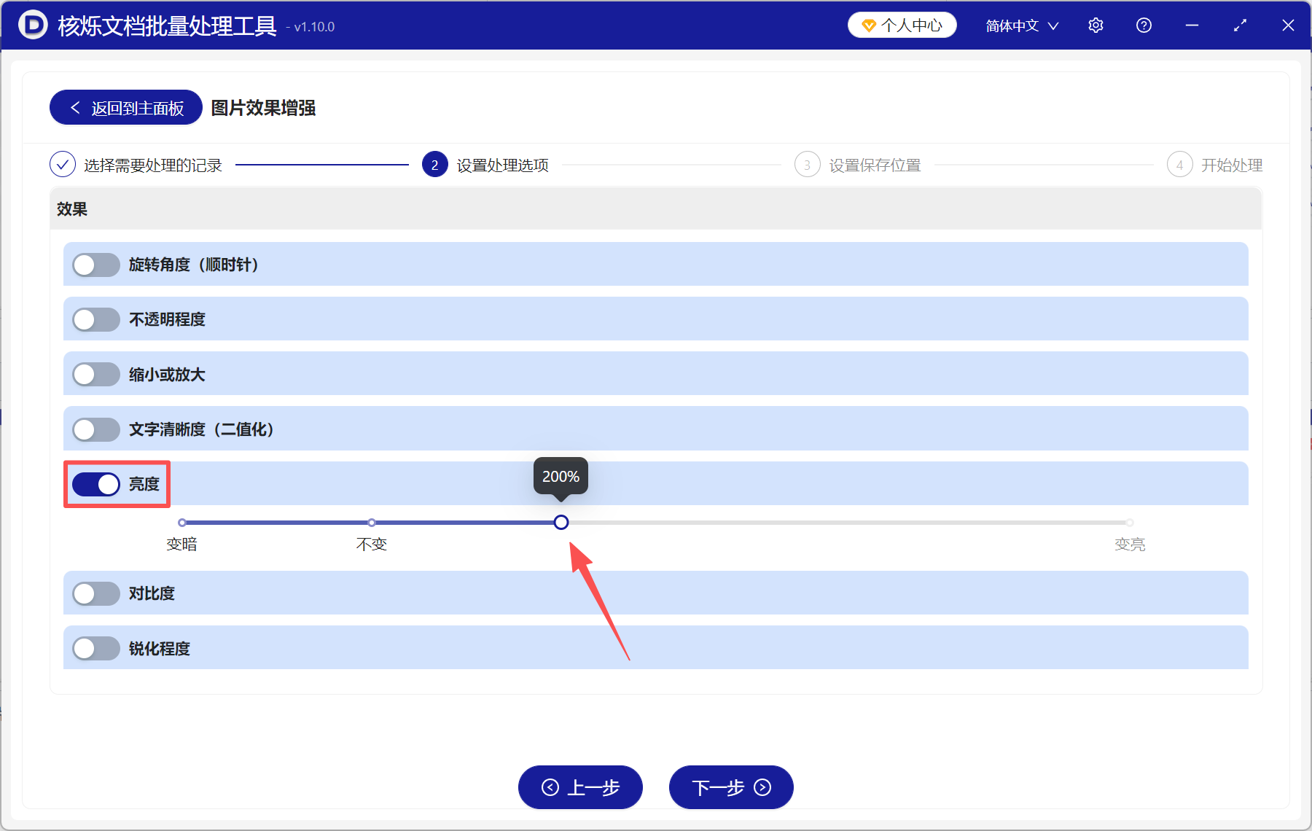This screenshot has height=831, width=1312.
Task: Turn on the 不透明程度 opacity switch
Action: click(x=95, y=319)
